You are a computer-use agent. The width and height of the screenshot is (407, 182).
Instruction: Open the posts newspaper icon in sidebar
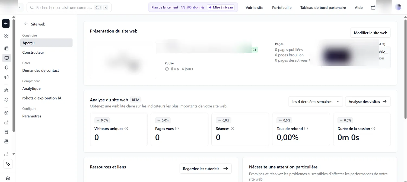click(x=7, y=49)
